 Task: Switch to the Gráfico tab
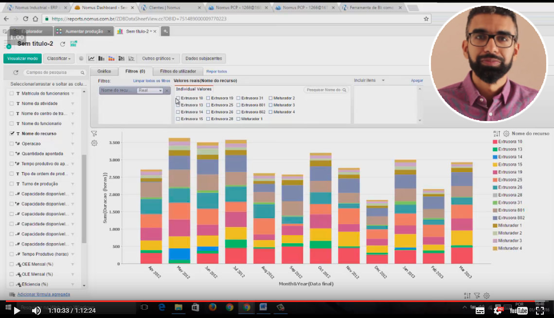pos(104,71)
